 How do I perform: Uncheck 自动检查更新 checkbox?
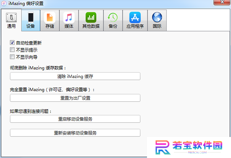[x=12, y=42]
